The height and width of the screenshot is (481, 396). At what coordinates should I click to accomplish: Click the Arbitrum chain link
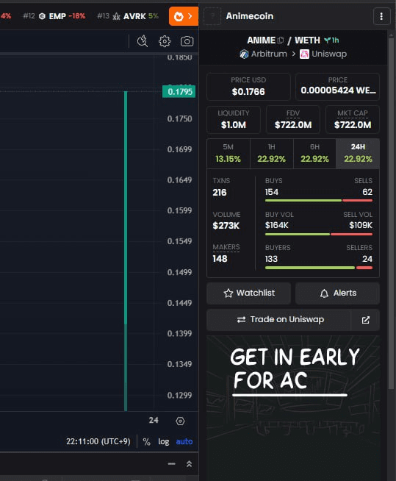pyautogui.click(x=263, y=54)
